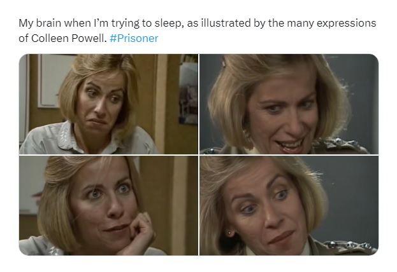The height and width of the screenshot is (272, 397).
Task: Open the top-left grimacing expression photo
Action: pyautogui.click(x=108, y=104)
